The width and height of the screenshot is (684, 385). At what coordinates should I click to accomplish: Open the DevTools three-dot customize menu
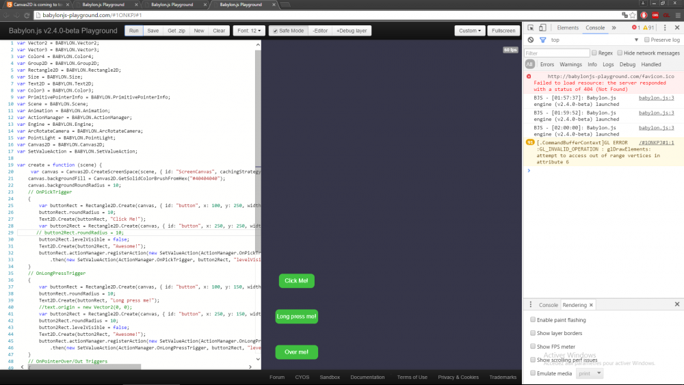[x=665, y=27]
